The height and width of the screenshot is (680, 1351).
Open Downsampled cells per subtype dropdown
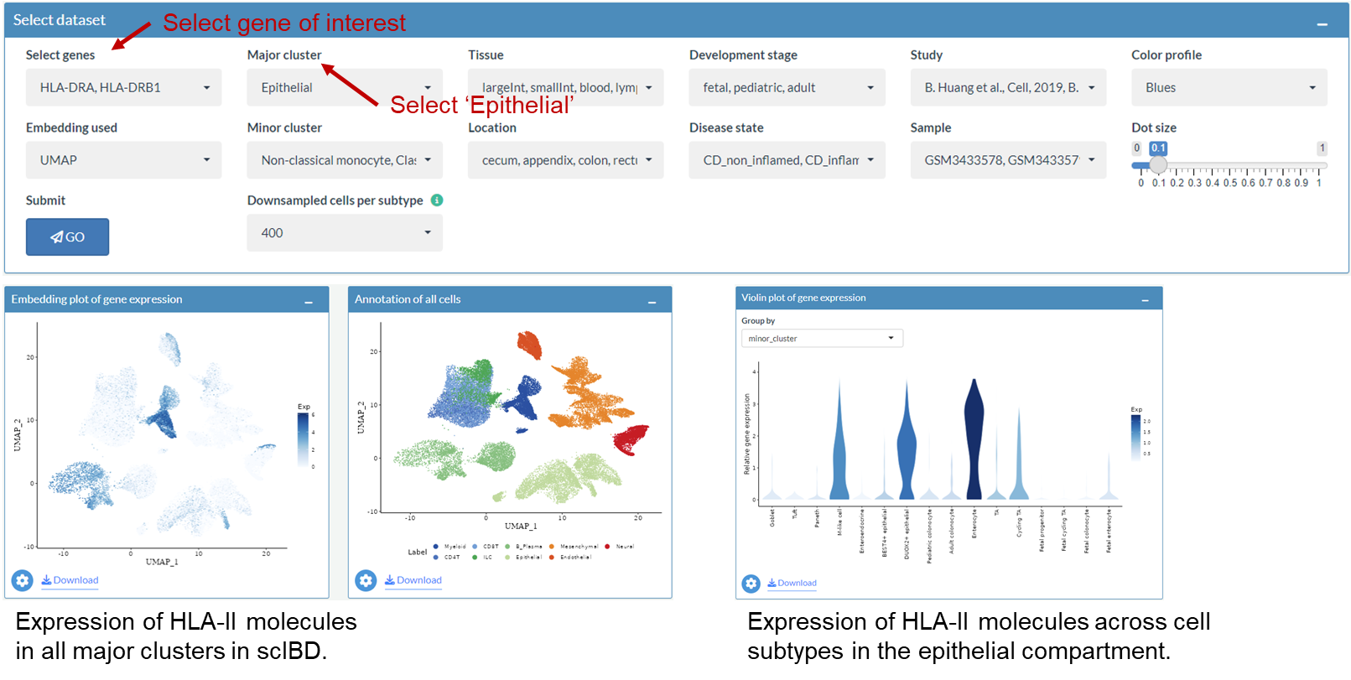click(x=345, y=233)
